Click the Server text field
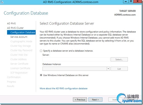This screenshot has height=105, width=143. [x=76, y=59]
